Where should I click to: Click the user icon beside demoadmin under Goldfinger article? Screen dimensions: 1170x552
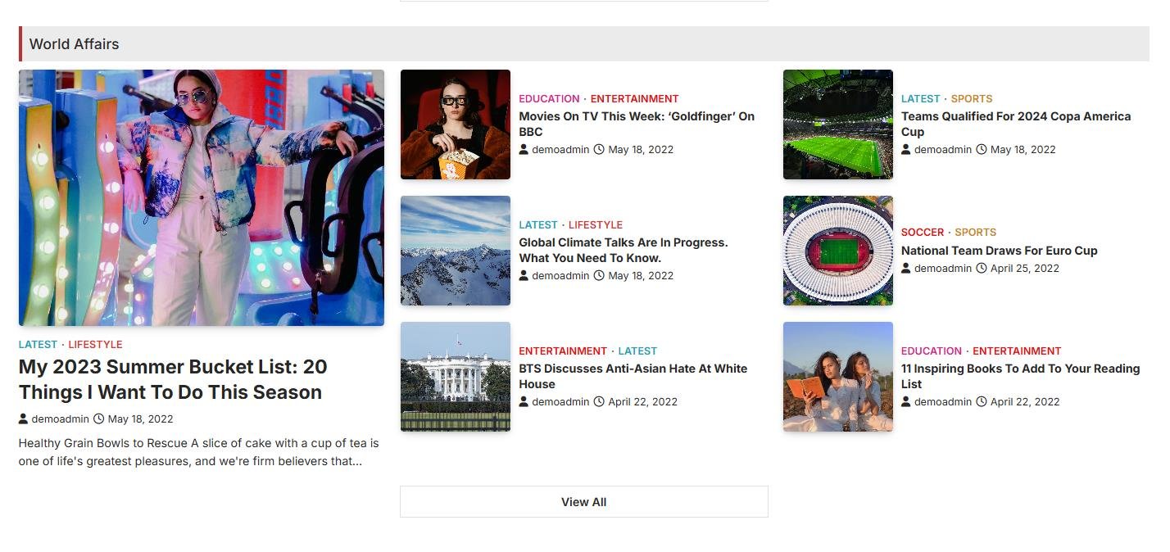[524, 149]
